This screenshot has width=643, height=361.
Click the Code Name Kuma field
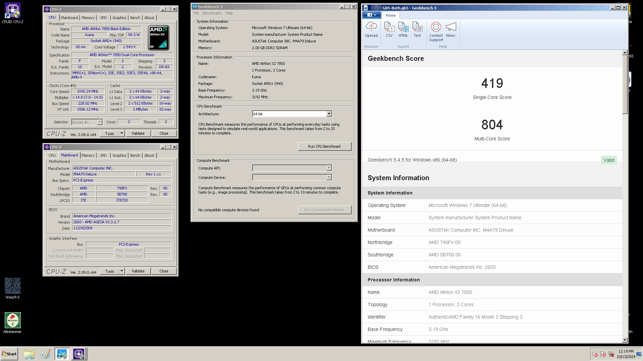coord(89,35)
